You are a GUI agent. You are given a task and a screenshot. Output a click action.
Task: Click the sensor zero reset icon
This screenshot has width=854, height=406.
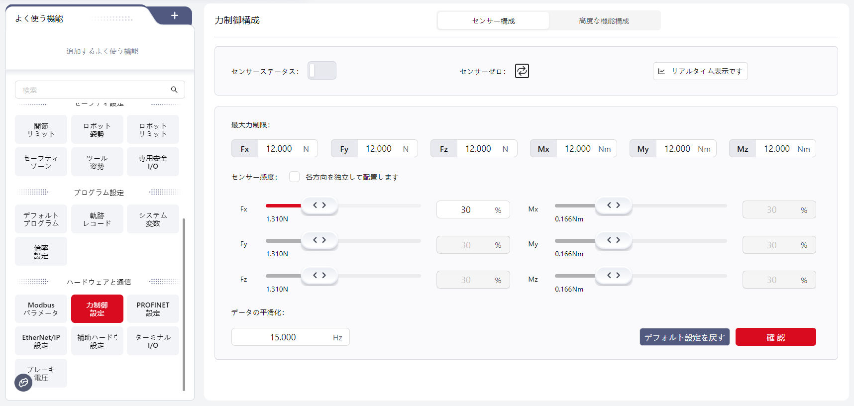[x=522, y=71]
